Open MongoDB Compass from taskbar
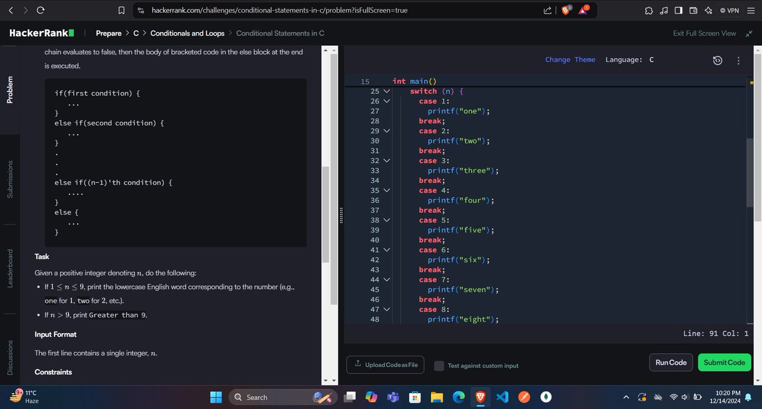This screenshot has width=762, height=409. point(546,397)
